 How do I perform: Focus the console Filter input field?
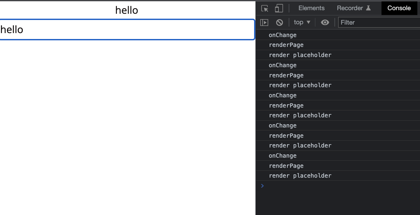click(379, 22)
